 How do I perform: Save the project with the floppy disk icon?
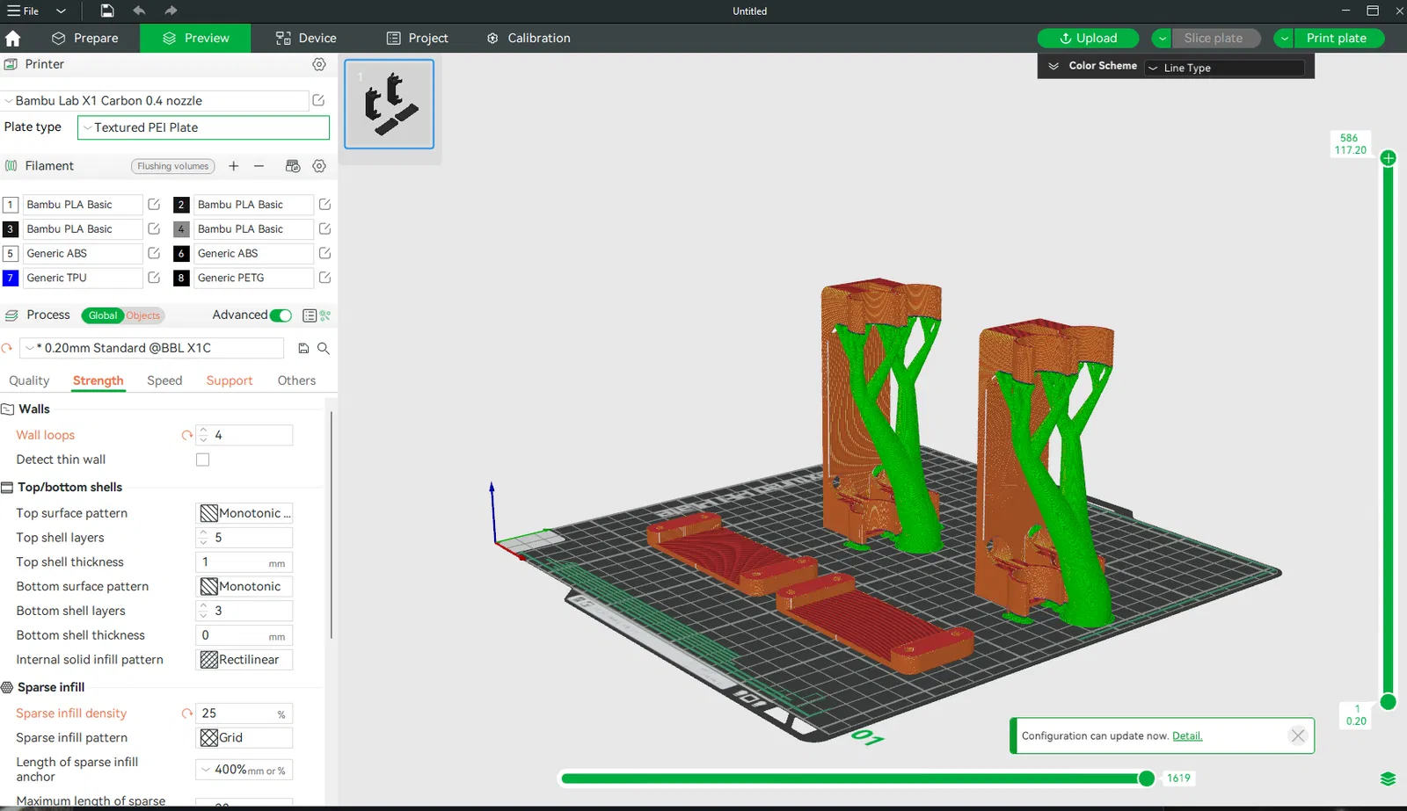click(x=107, y=11)
